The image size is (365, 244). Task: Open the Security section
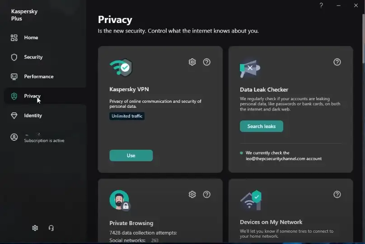33,57
